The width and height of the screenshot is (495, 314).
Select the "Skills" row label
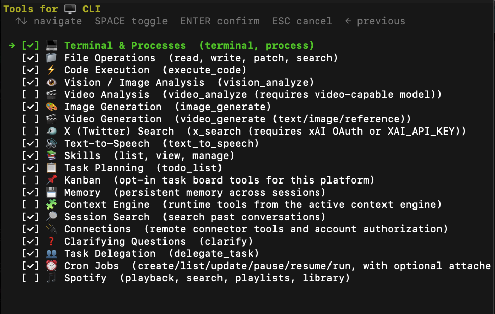82,156
